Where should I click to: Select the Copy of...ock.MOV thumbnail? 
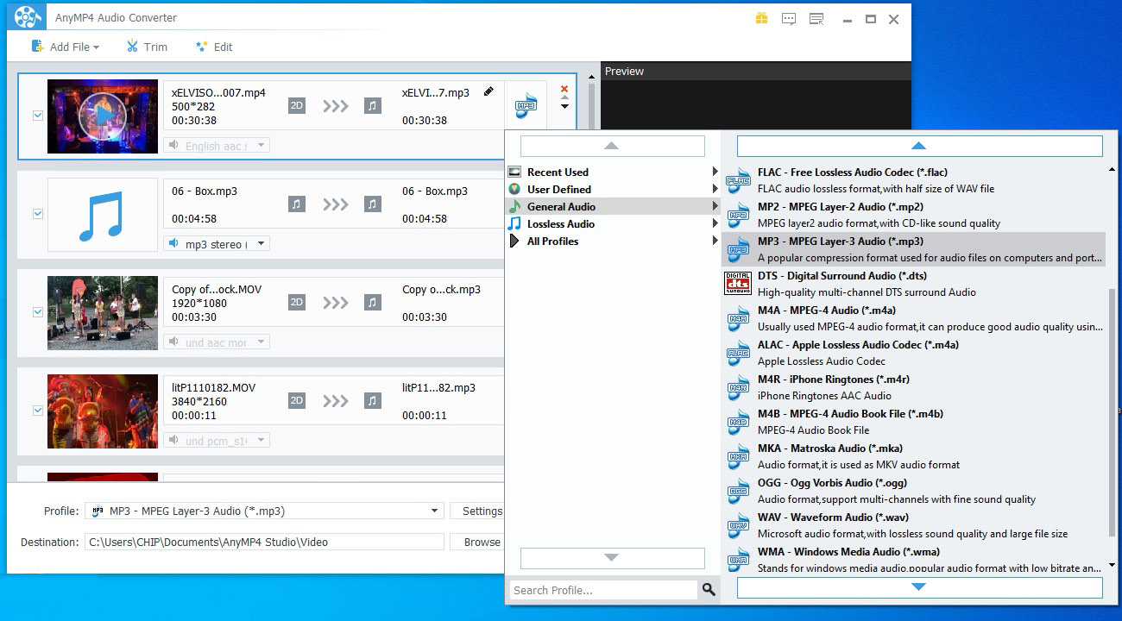tap(103, 313)
